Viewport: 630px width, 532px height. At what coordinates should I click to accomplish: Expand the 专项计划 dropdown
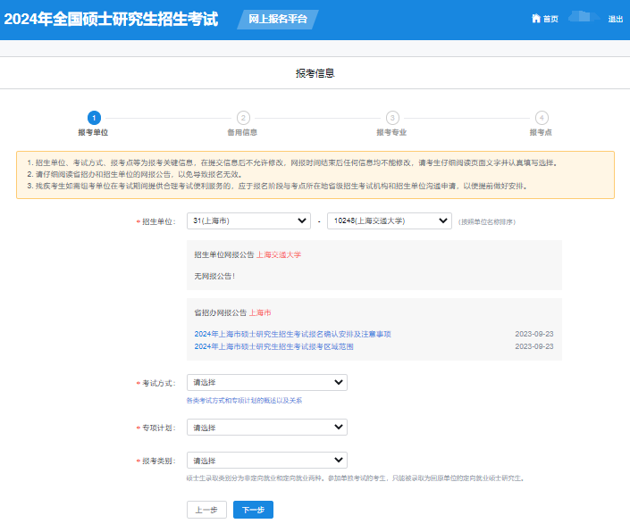266,428
